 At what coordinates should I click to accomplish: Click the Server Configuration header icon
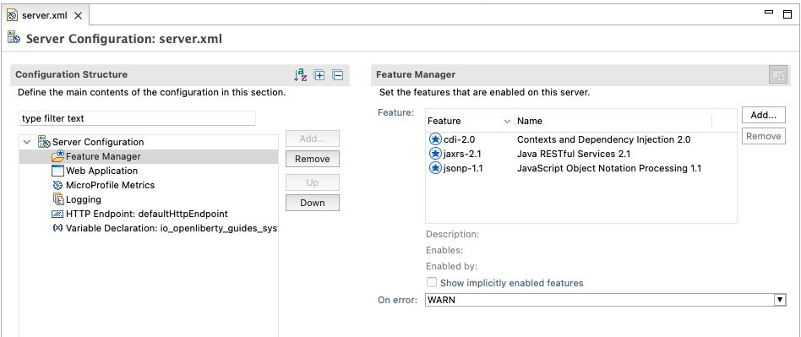pos(14,38)
